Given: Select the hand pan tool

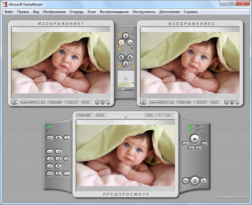Looking at the screenshot, I should pos(126,64).
